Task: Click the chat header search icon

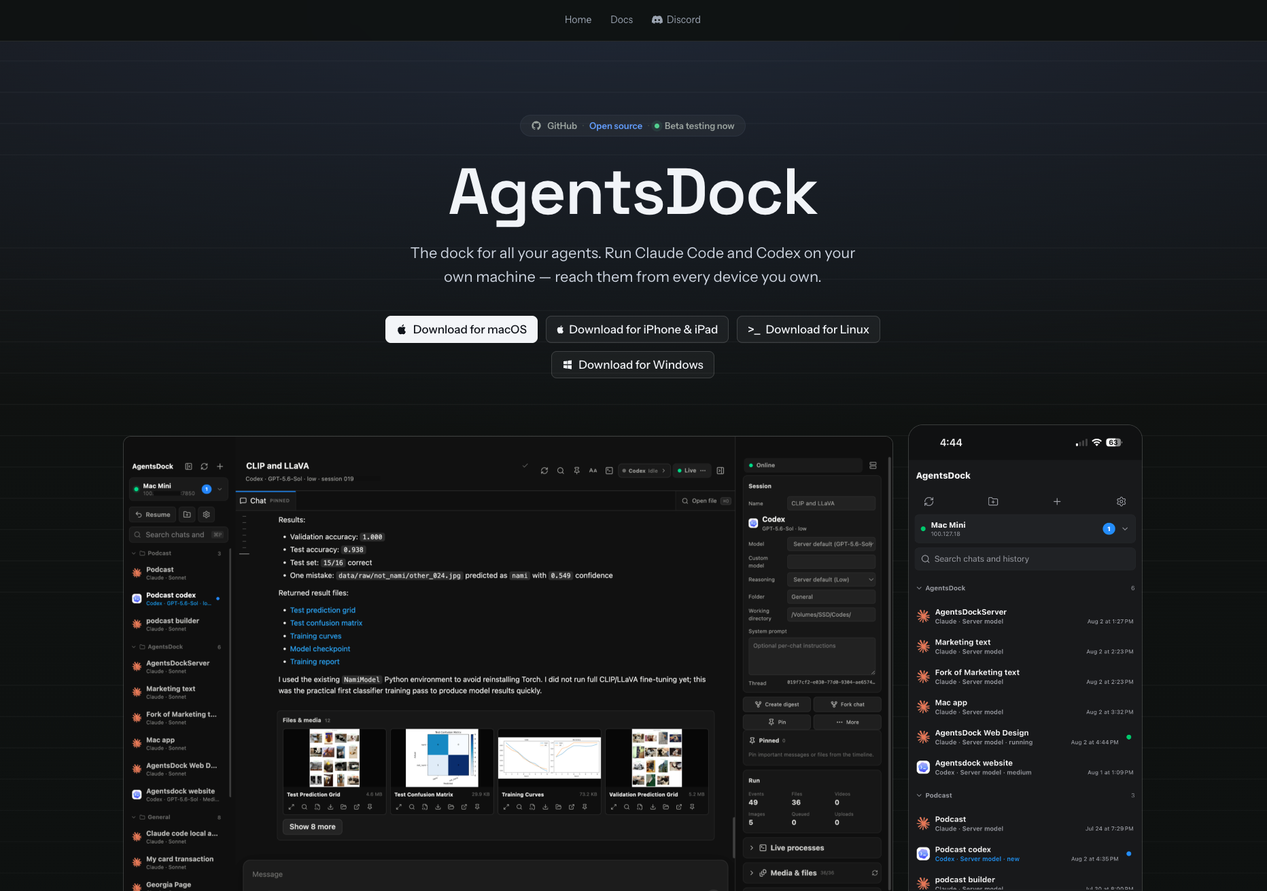Action: click(x=561, y=471)
